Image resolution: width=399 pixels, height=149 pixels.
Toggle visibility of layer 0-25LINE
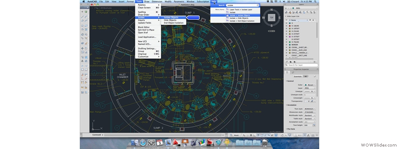click(286, 31)
